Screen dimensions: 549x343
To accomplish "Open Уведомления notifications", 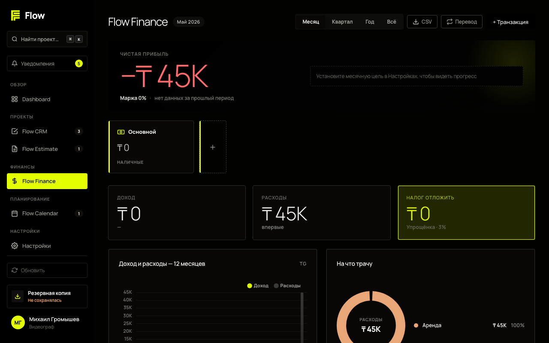I will coord(47,63).
